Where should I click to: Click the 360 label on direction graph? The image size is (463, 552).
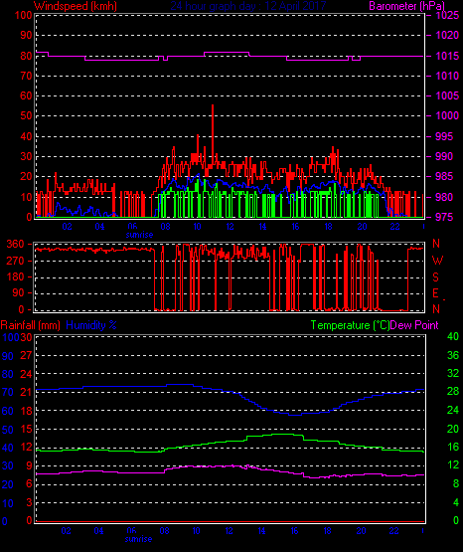[16, 244]
